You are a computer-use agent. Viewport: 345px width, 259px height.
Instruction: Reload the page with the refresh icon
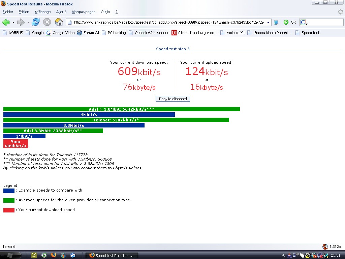pyautogui.click(x=36, y=22)
